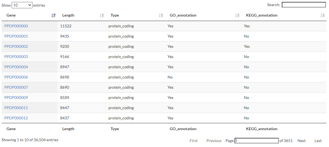Click the First page button
This screenshot has height=147, width=329.
tap(194, 141)
